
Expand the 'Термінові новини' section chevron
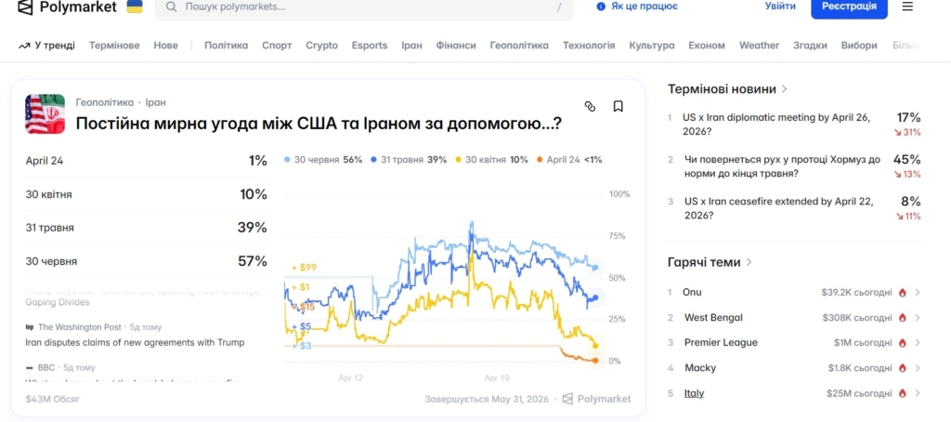pos(785,89)
